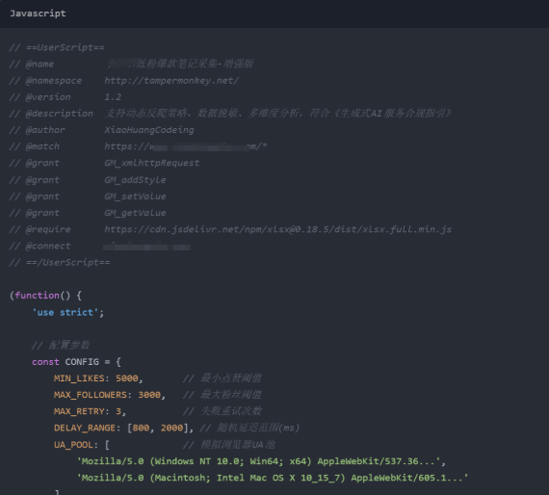Click the GM_xmlhttpRequest grant value
Screen dimensions: 549x495
(152, 163)
